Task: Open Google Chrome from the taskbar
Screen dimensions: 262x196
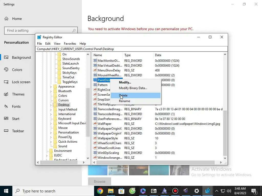Action: point(100,191)
